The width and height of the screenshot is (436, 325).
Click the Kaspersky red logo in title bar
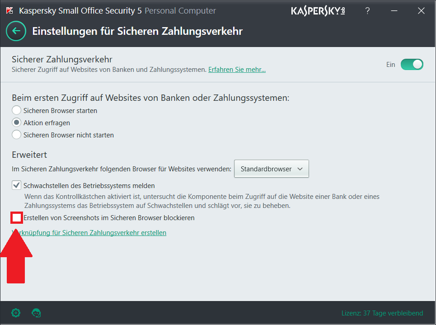click(x=9, y=11)
